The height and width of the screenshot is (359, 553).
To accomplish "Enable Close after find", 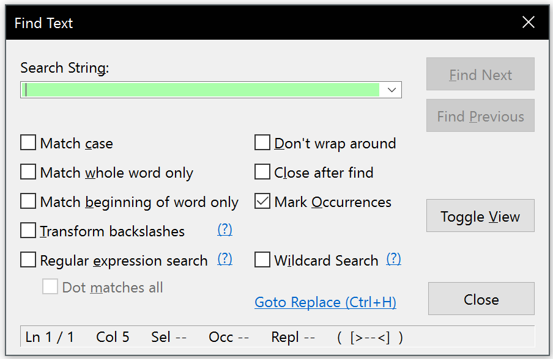I will 262,172.
